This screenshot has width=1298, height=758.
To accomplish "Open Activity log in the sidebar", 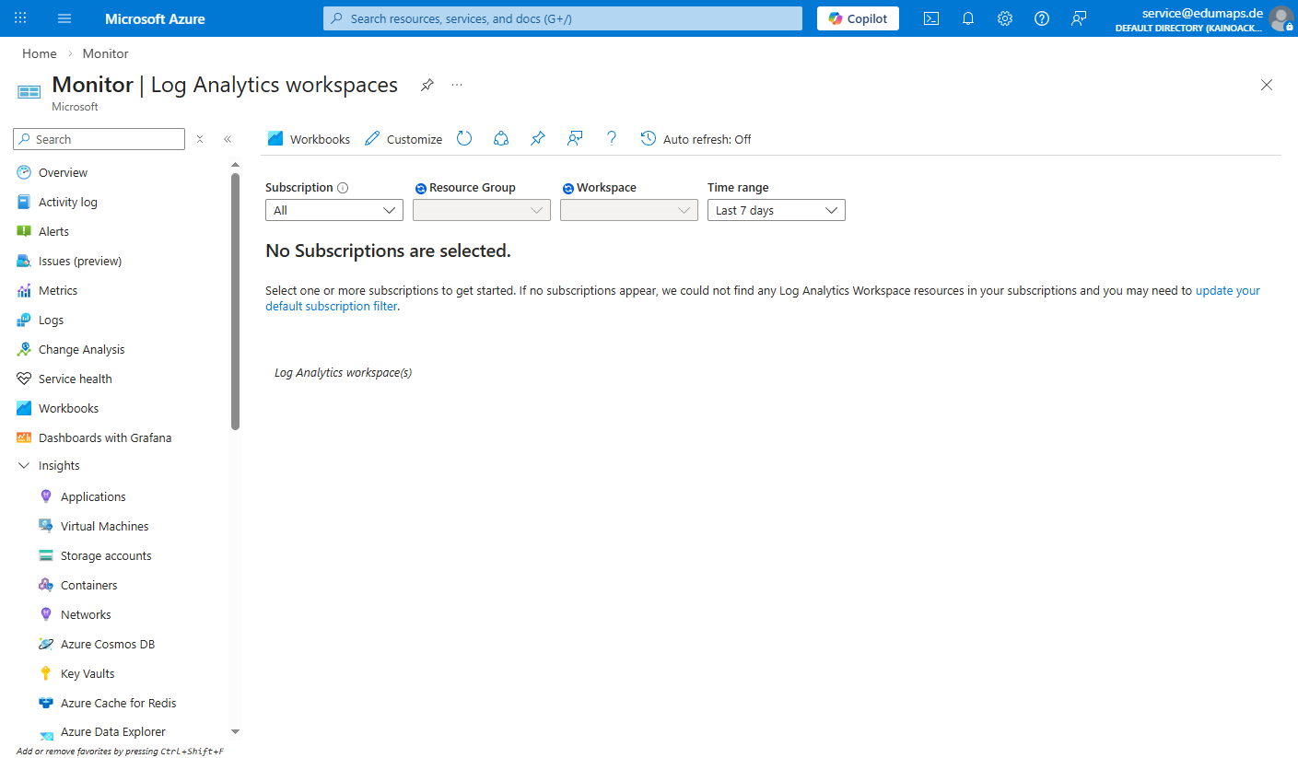I will pyautogui.click(x=67, y=202).
